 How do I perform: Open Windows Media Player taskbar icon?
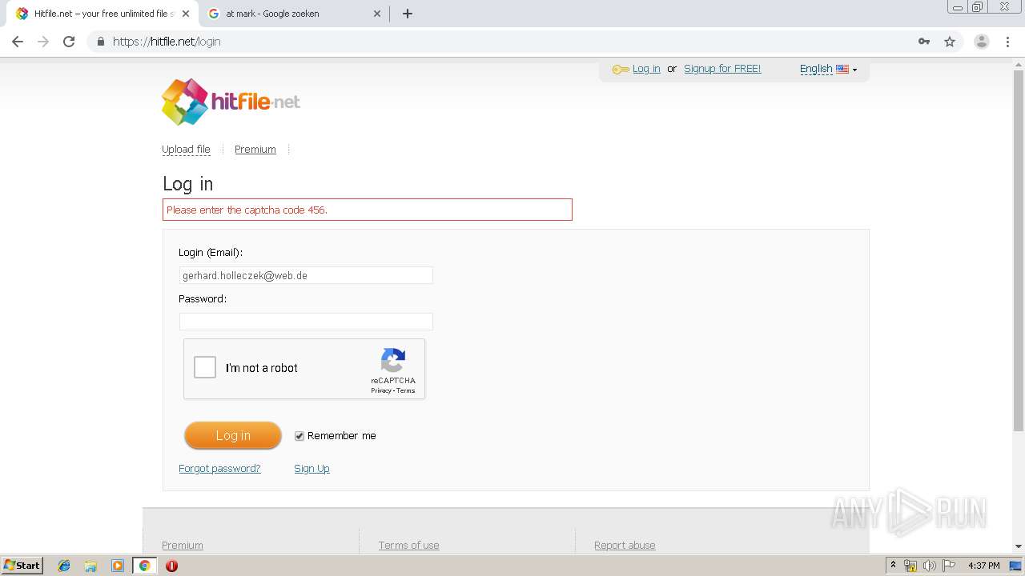point(118,566)
